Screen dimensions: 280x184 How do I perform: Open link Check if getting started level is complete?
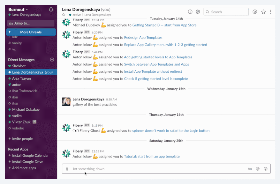click(156, 79)
